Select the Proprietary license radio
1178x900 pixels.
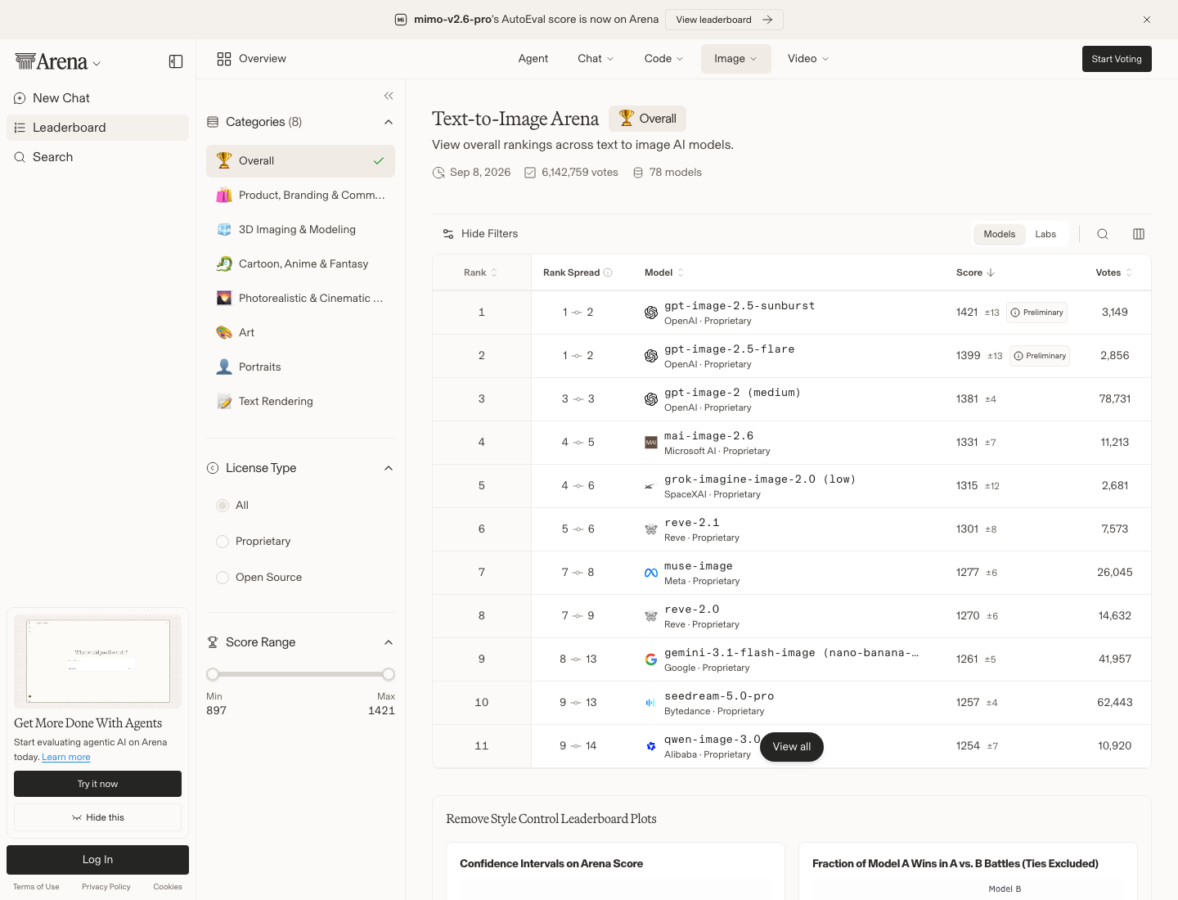click(x=223, y=542)
